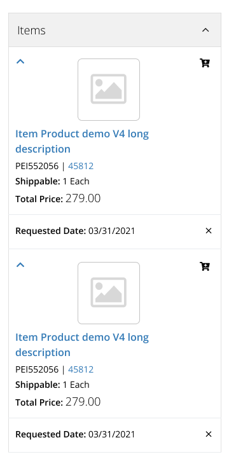
Task: Add second item to cart icon
Action: point(205,266)
